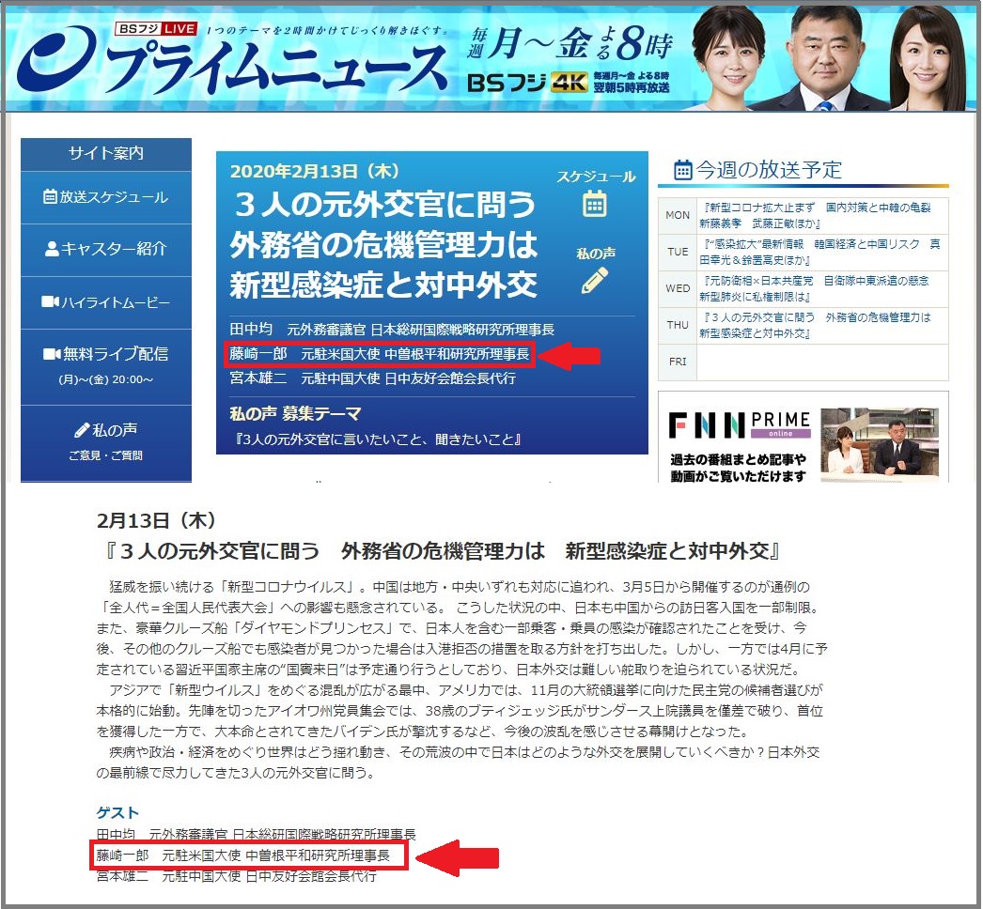Click 田中均 guest line in blue panel
983x909 pixels.
pyautogui.click(x=392, y=330)
